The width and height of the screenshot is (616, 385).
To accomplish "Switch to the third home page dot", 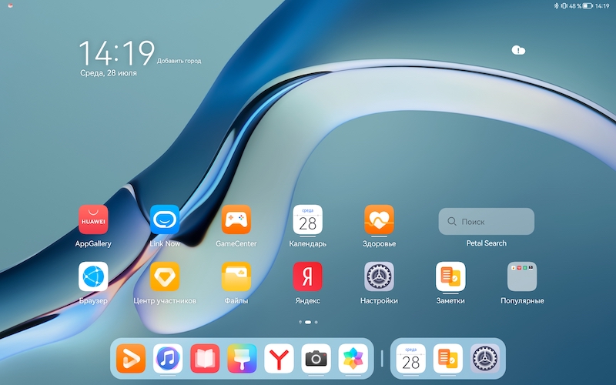I will 316,322.
